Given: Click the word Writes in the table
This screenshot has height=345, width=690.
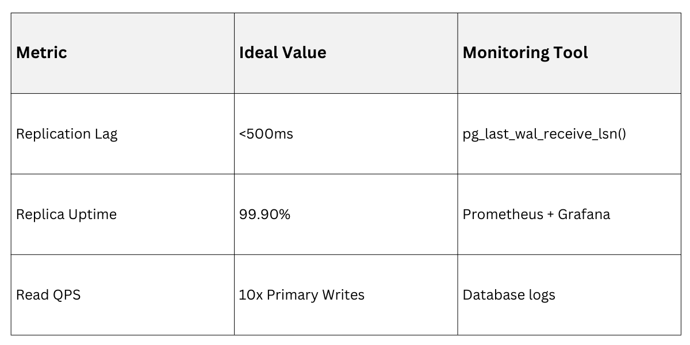Looking at the screenshot, I should (x=343, y=295).
